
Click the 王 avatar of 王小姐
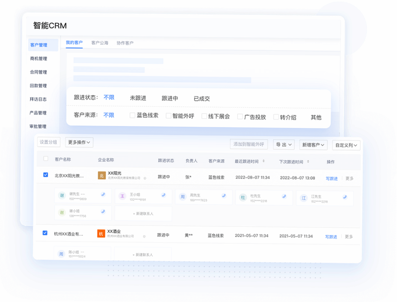click(122, 196)
